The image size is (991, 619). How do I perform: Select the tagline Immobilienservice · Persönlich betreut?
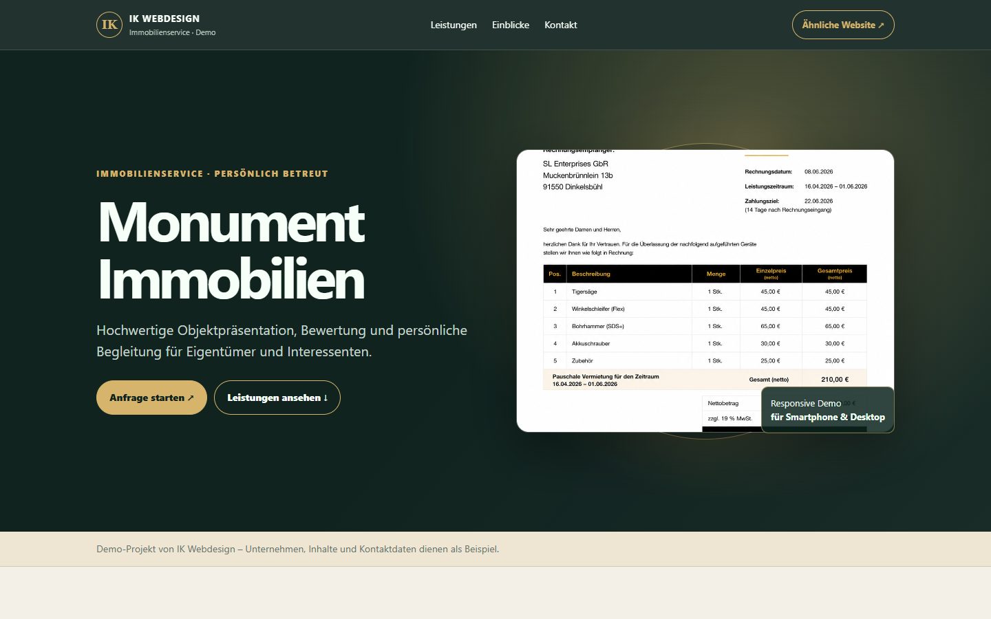click(212, 174)
